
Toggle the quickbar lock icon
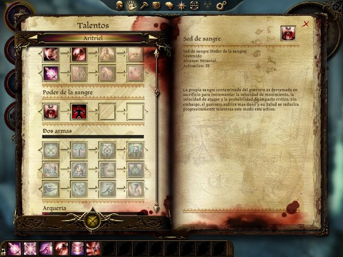(x=3, y=251)
